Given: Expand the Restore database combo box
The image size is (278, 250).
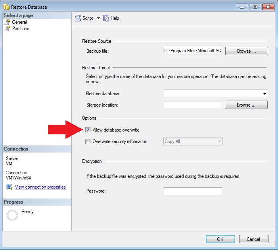Looking at the screenshot, I should coord(264,94).
